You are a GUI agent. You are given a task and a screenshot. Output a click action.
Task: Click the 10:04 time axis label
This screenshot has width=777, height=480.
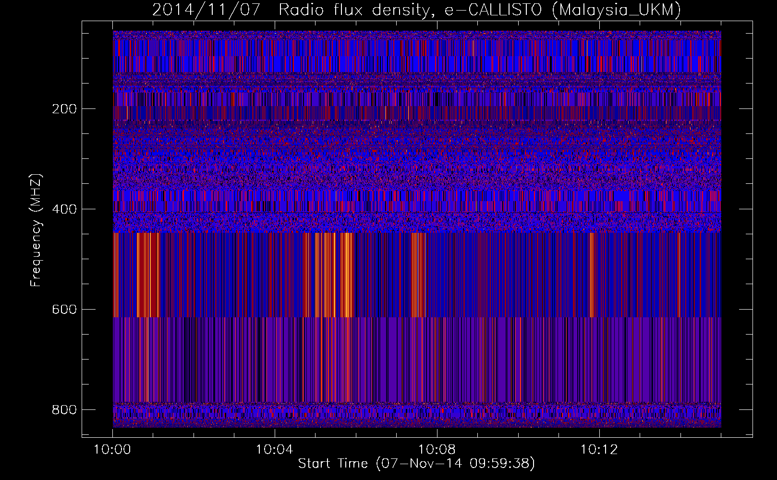tap(274, 450)
